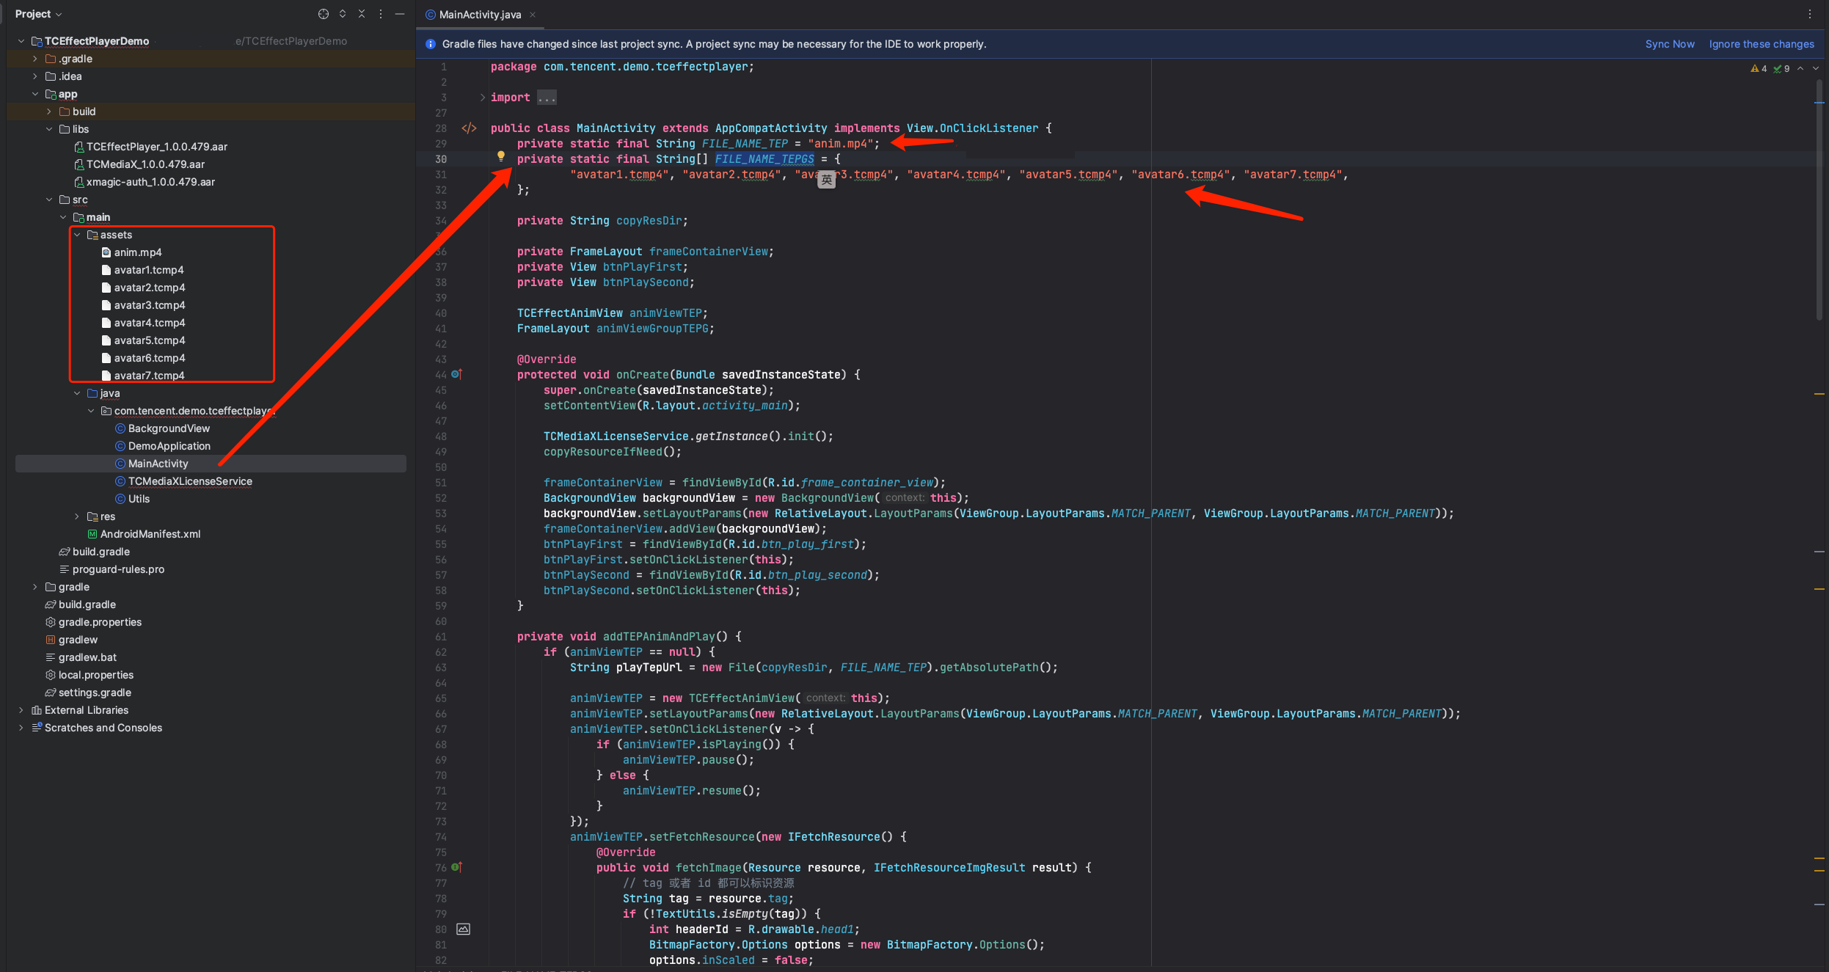The height and width of the screenshot is (972, 1829).
Task: Click the info icon in Gradle notification bar
Action: [x=431, y=44]
